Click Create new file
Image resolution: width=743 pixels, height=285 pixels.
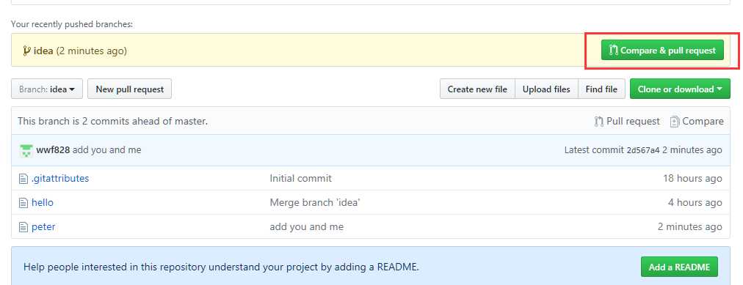477,89
